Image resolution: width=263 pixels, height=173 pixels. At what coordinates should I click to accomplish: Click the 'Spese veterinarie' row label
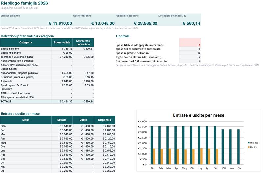tap(11, 53)
